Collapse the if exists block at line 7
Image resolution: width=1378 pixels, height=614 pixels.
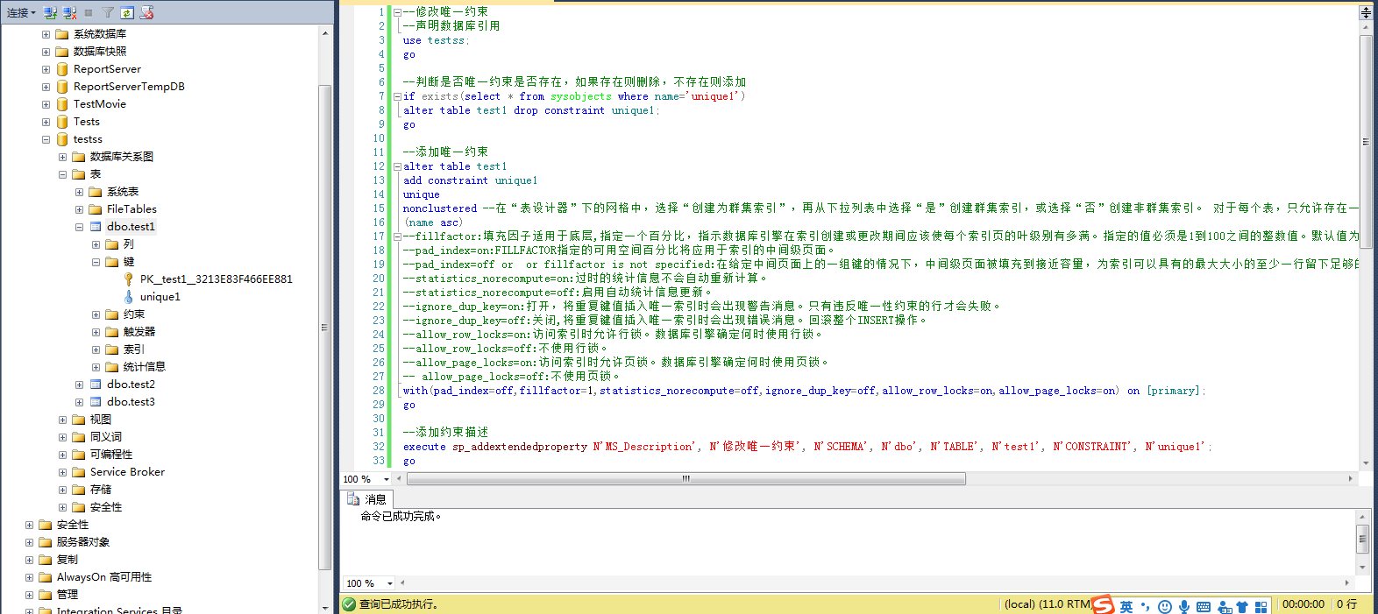point(397,96)
